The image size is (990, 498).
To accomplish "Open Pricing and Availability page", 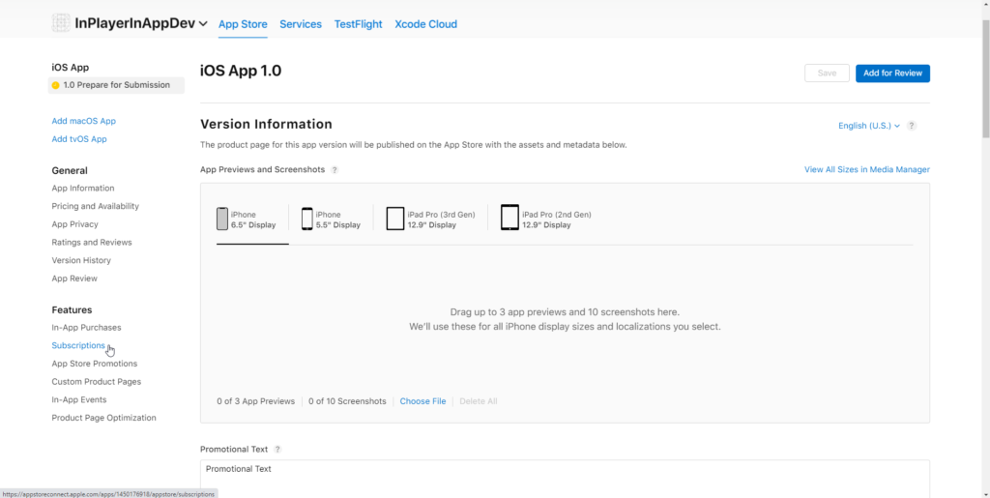I will (x=96, y=206).
